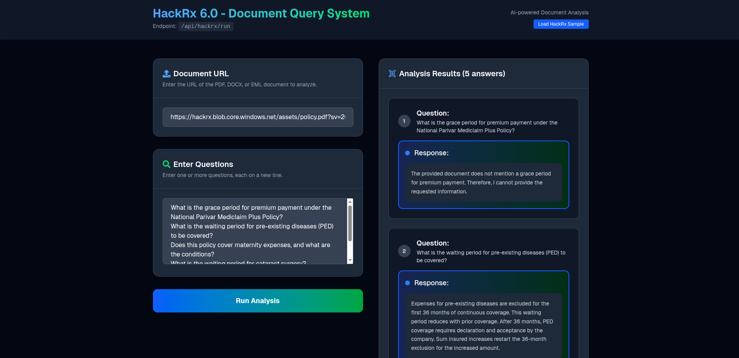Click the Analysis Results header icon

pos(392,74)
